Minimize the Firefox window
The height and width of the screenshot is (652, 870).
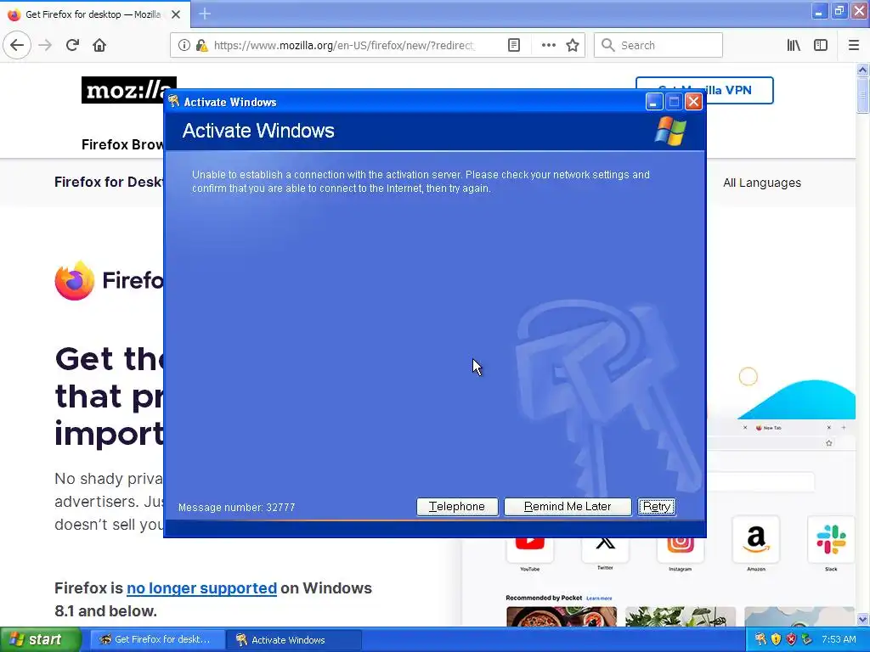coord(818,11)
